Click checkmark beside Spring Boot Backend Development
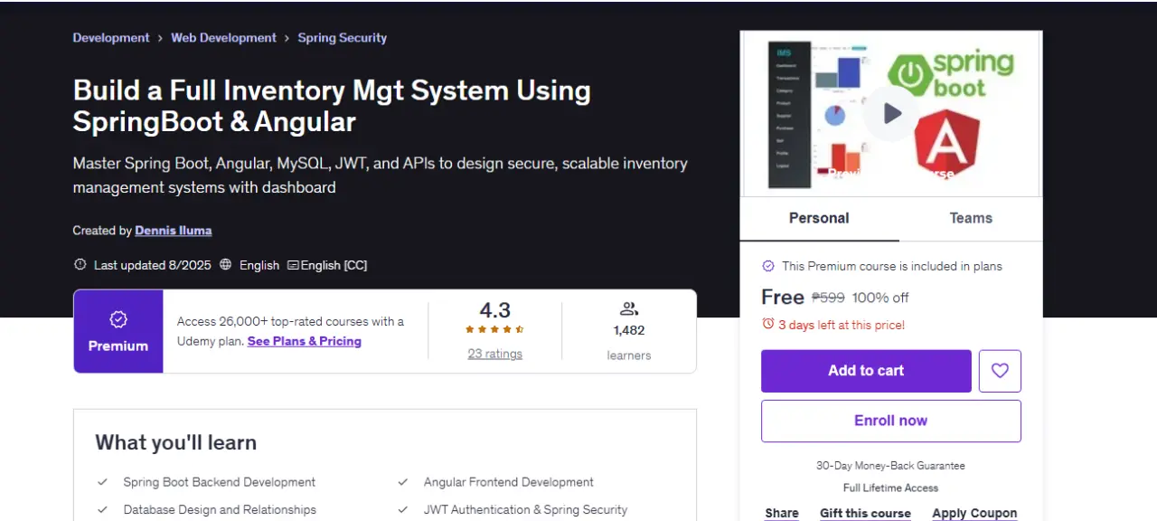Viewport: 1157px width, 521px height. click(103, 482)
